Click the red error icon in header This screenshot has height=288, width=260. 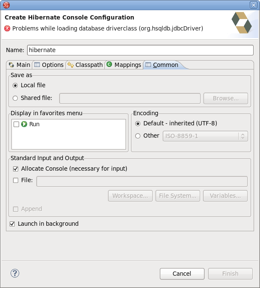(7, 28)
